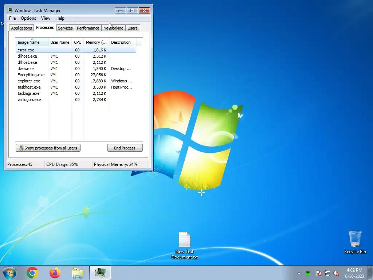Screen dimensions: 373x280
Task: Show hidden system tray icons
Action: click(299, 273)
